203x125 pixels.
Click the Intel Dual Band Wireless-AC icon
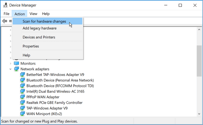tap(22, 91)
